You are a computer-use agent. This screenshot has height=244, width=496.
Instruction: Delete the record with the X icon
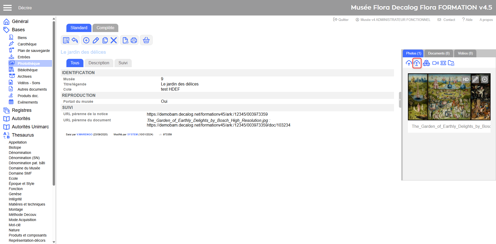pos(114,40)
